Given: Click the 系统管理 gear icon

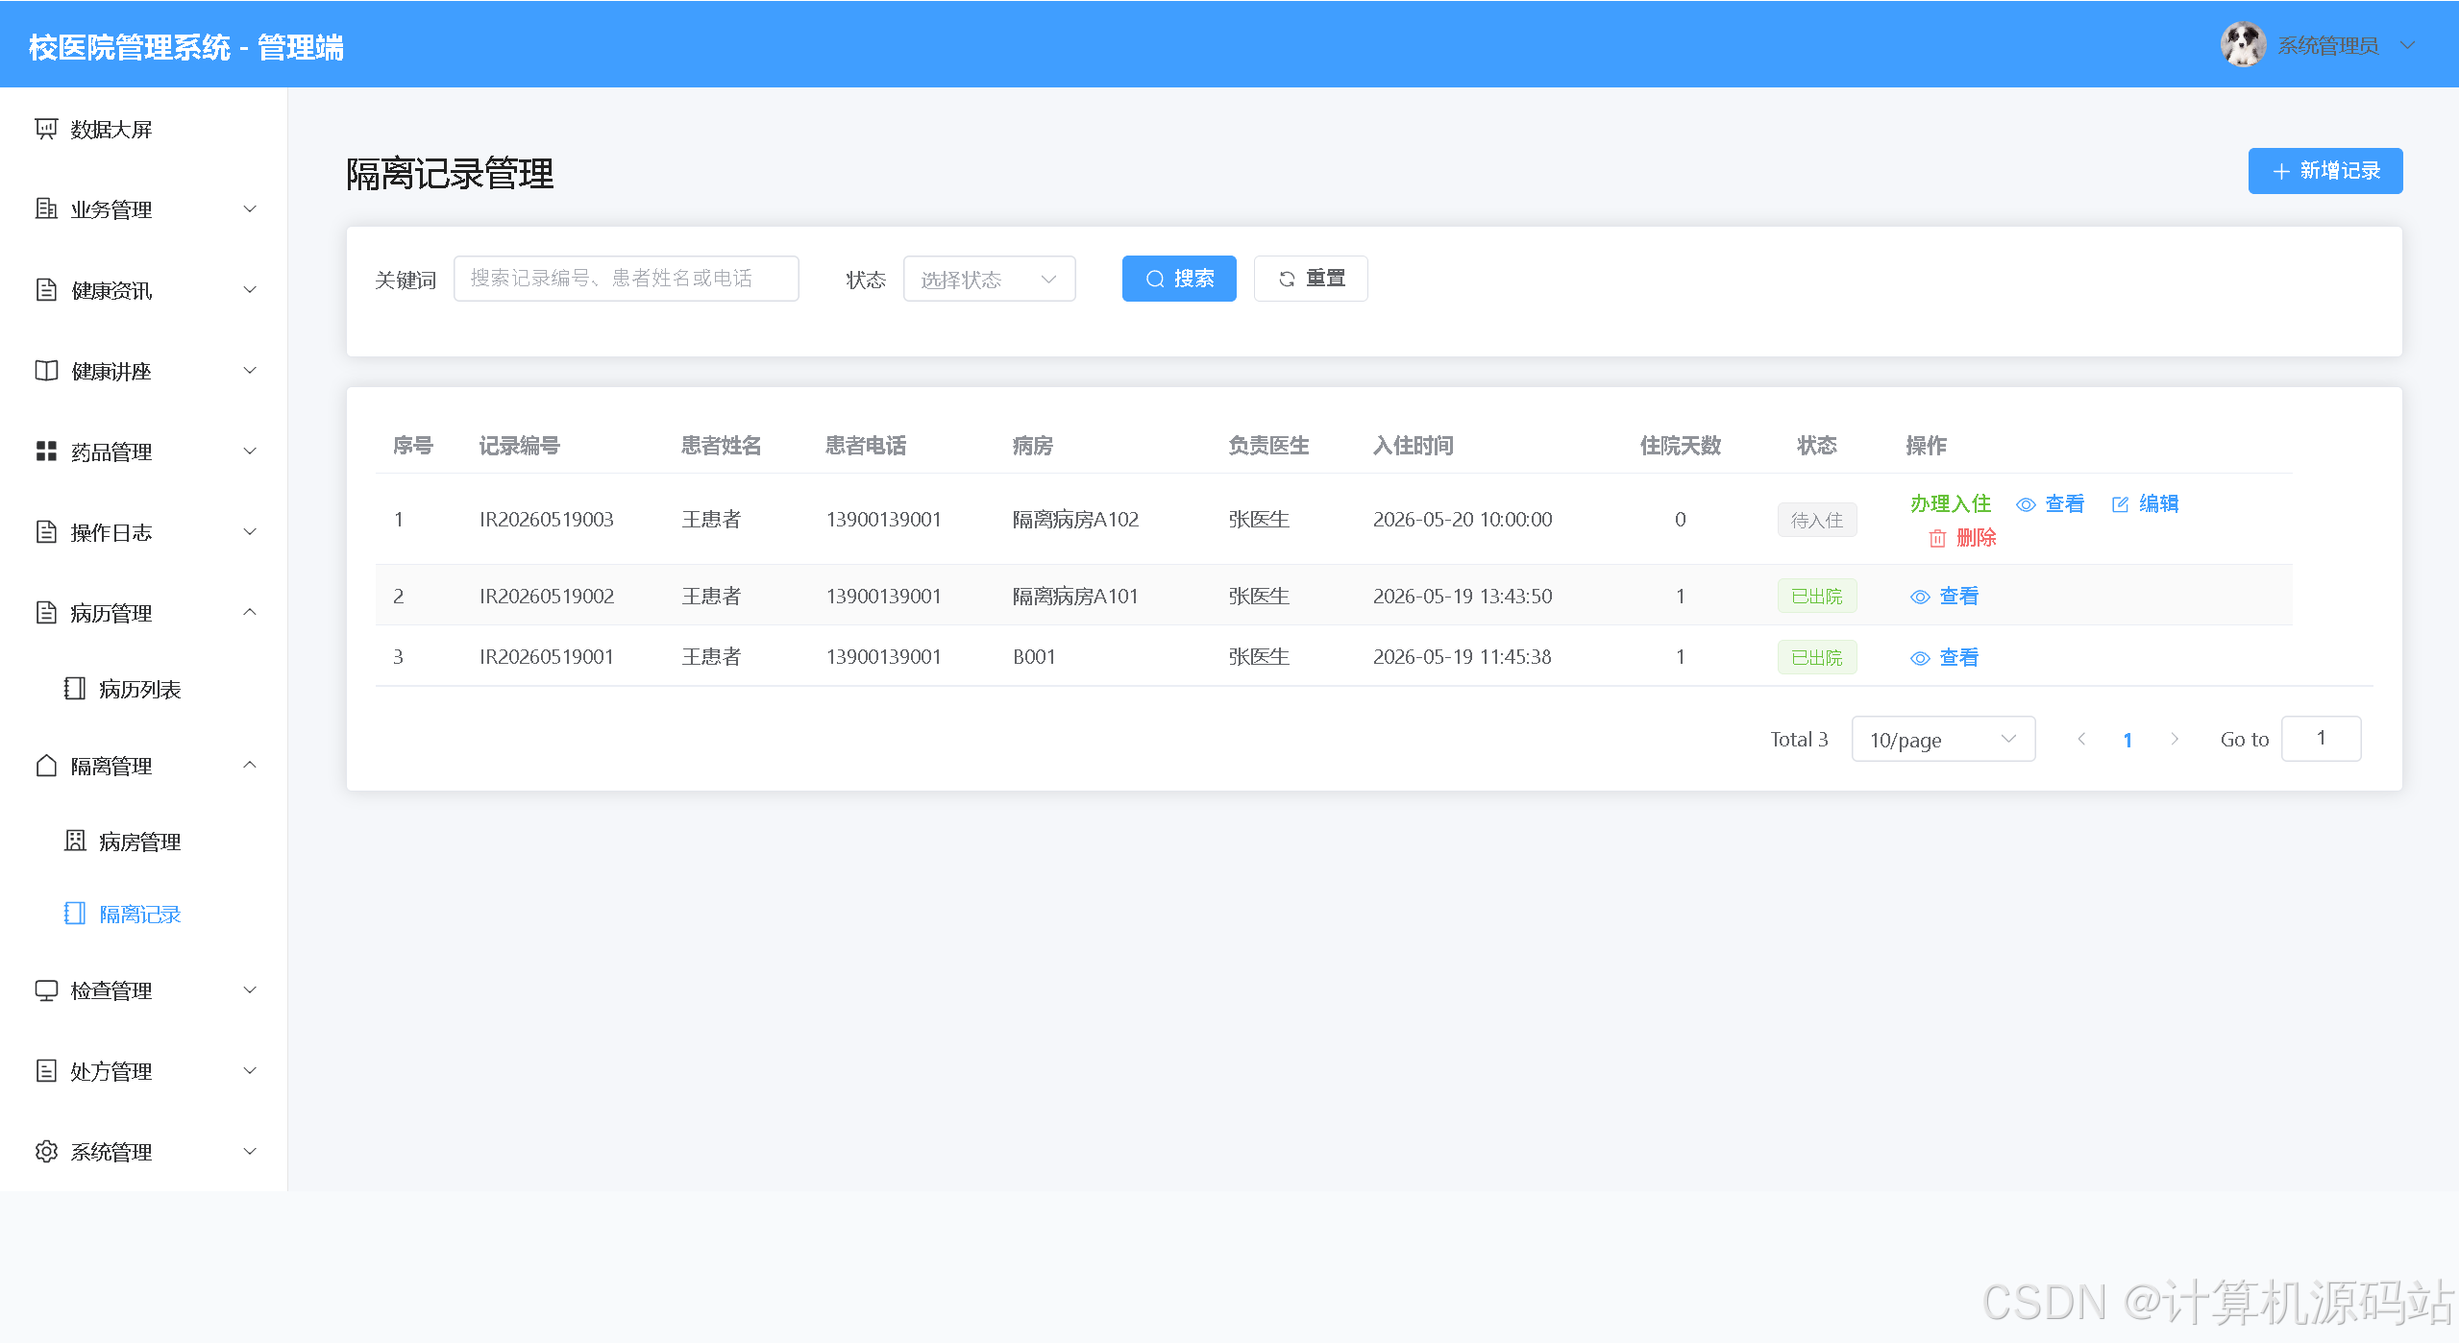Looking at the screenshot, I should click(x=46, y=1151).
